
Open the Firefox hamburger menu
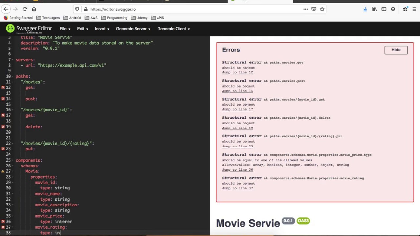point(414,9)
